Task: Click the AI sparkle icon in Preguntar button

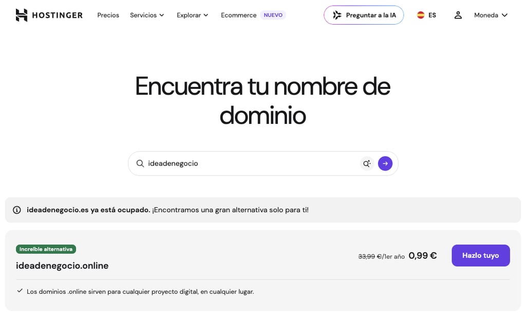Action: click(337, 15)
